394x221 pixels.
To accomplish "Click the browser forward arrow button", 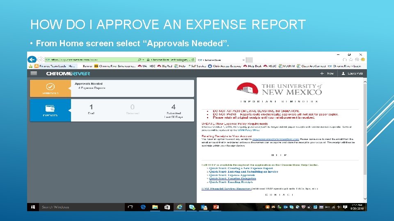I will (40, 60).
